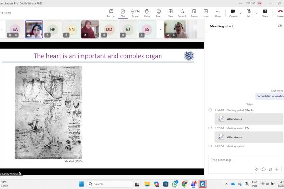Image resolution: width=284 pixels, height=189 pixels.
Task: Expand the Mic options arrow
Action: [x=257, y=13]
